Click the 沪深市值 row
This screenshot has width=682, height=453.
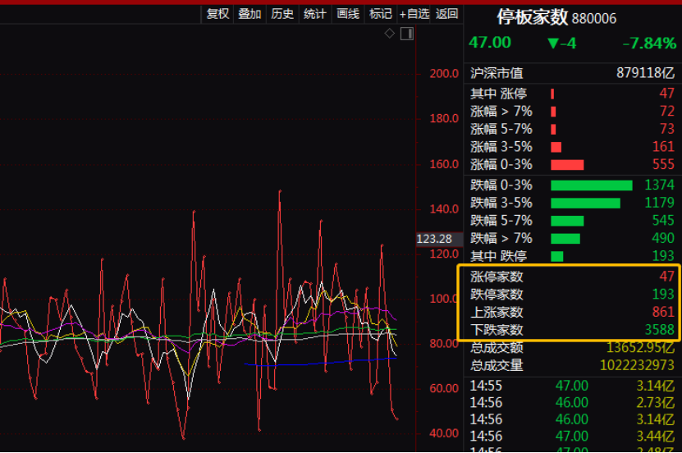point(572,73)
